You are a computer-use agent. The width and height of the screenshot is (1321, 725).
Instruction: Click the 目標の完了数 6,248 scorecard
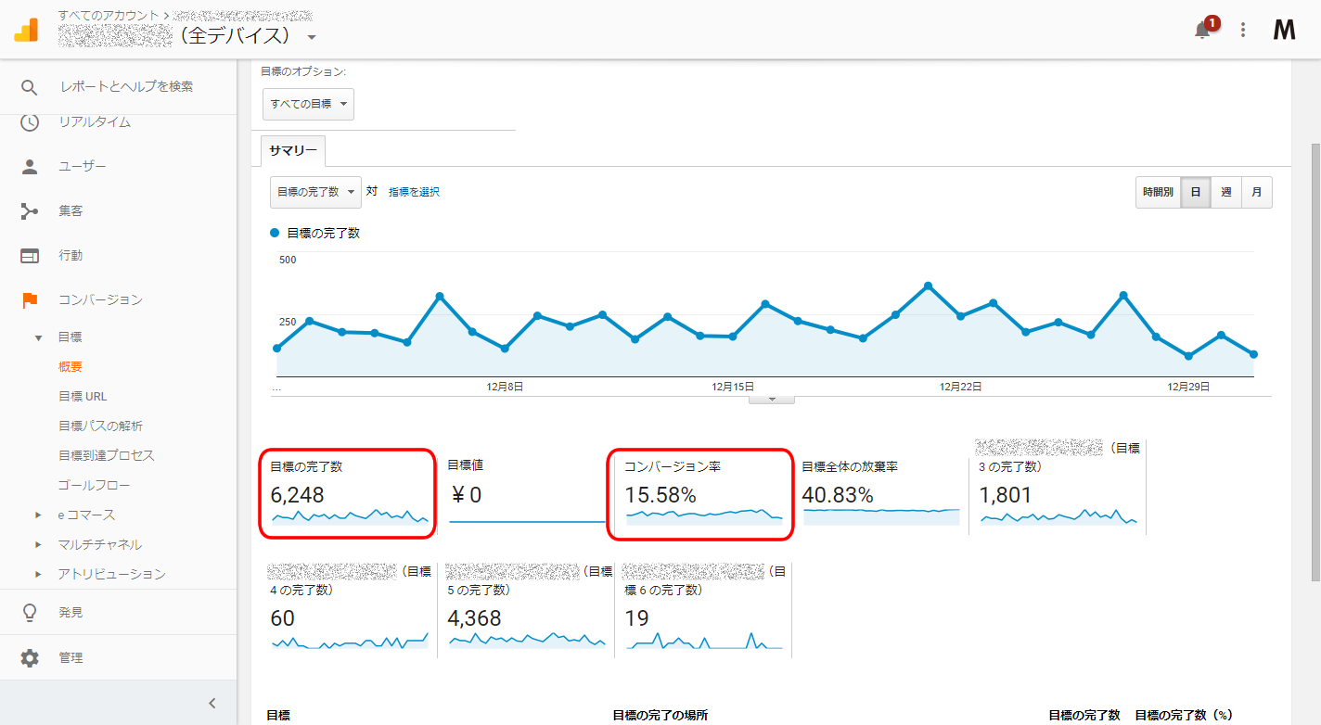point(348,494)
